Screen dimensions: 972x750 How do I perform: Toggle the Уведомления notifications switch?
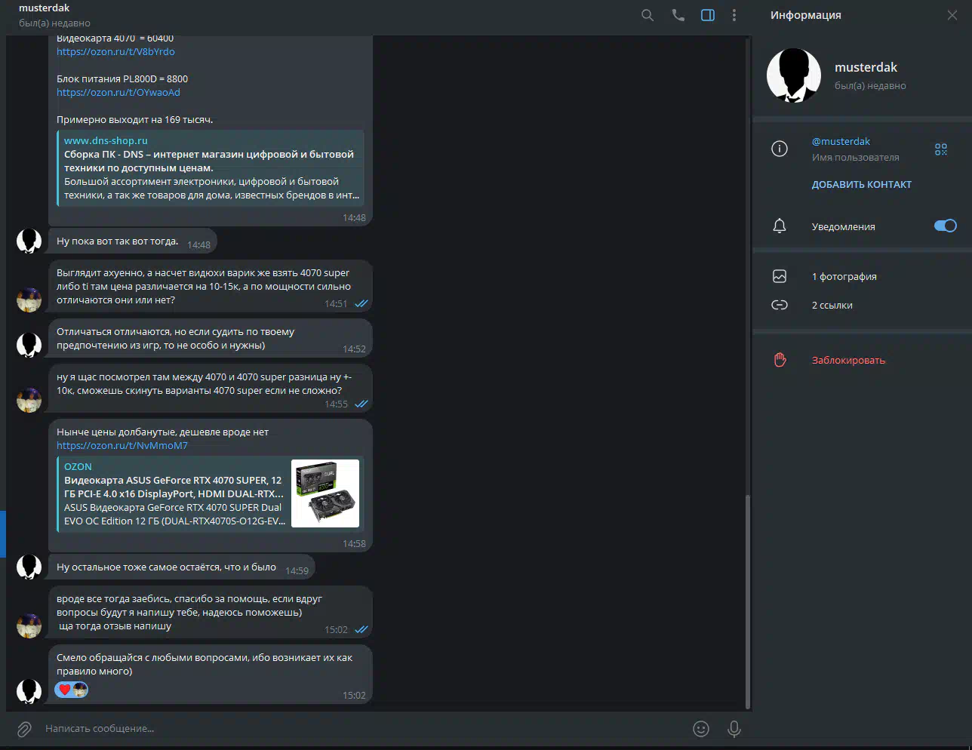click(945, 226)
